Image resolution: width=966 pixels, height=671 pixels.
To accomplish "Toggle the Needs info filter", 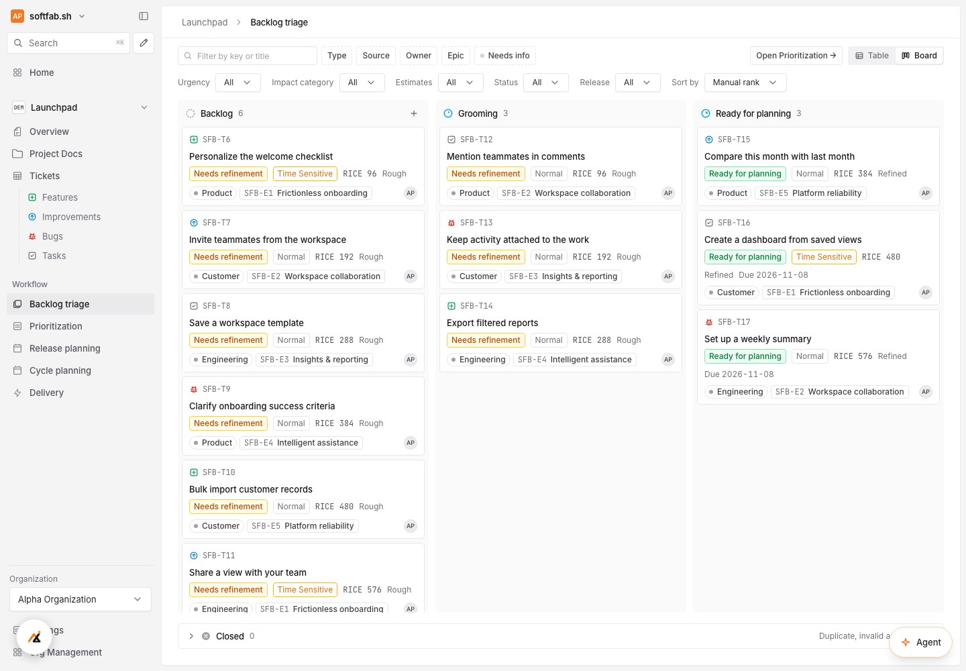I will coord(504,56).
